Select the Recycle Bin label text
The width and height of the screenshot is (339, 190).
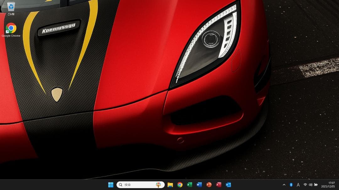point(11,13)
